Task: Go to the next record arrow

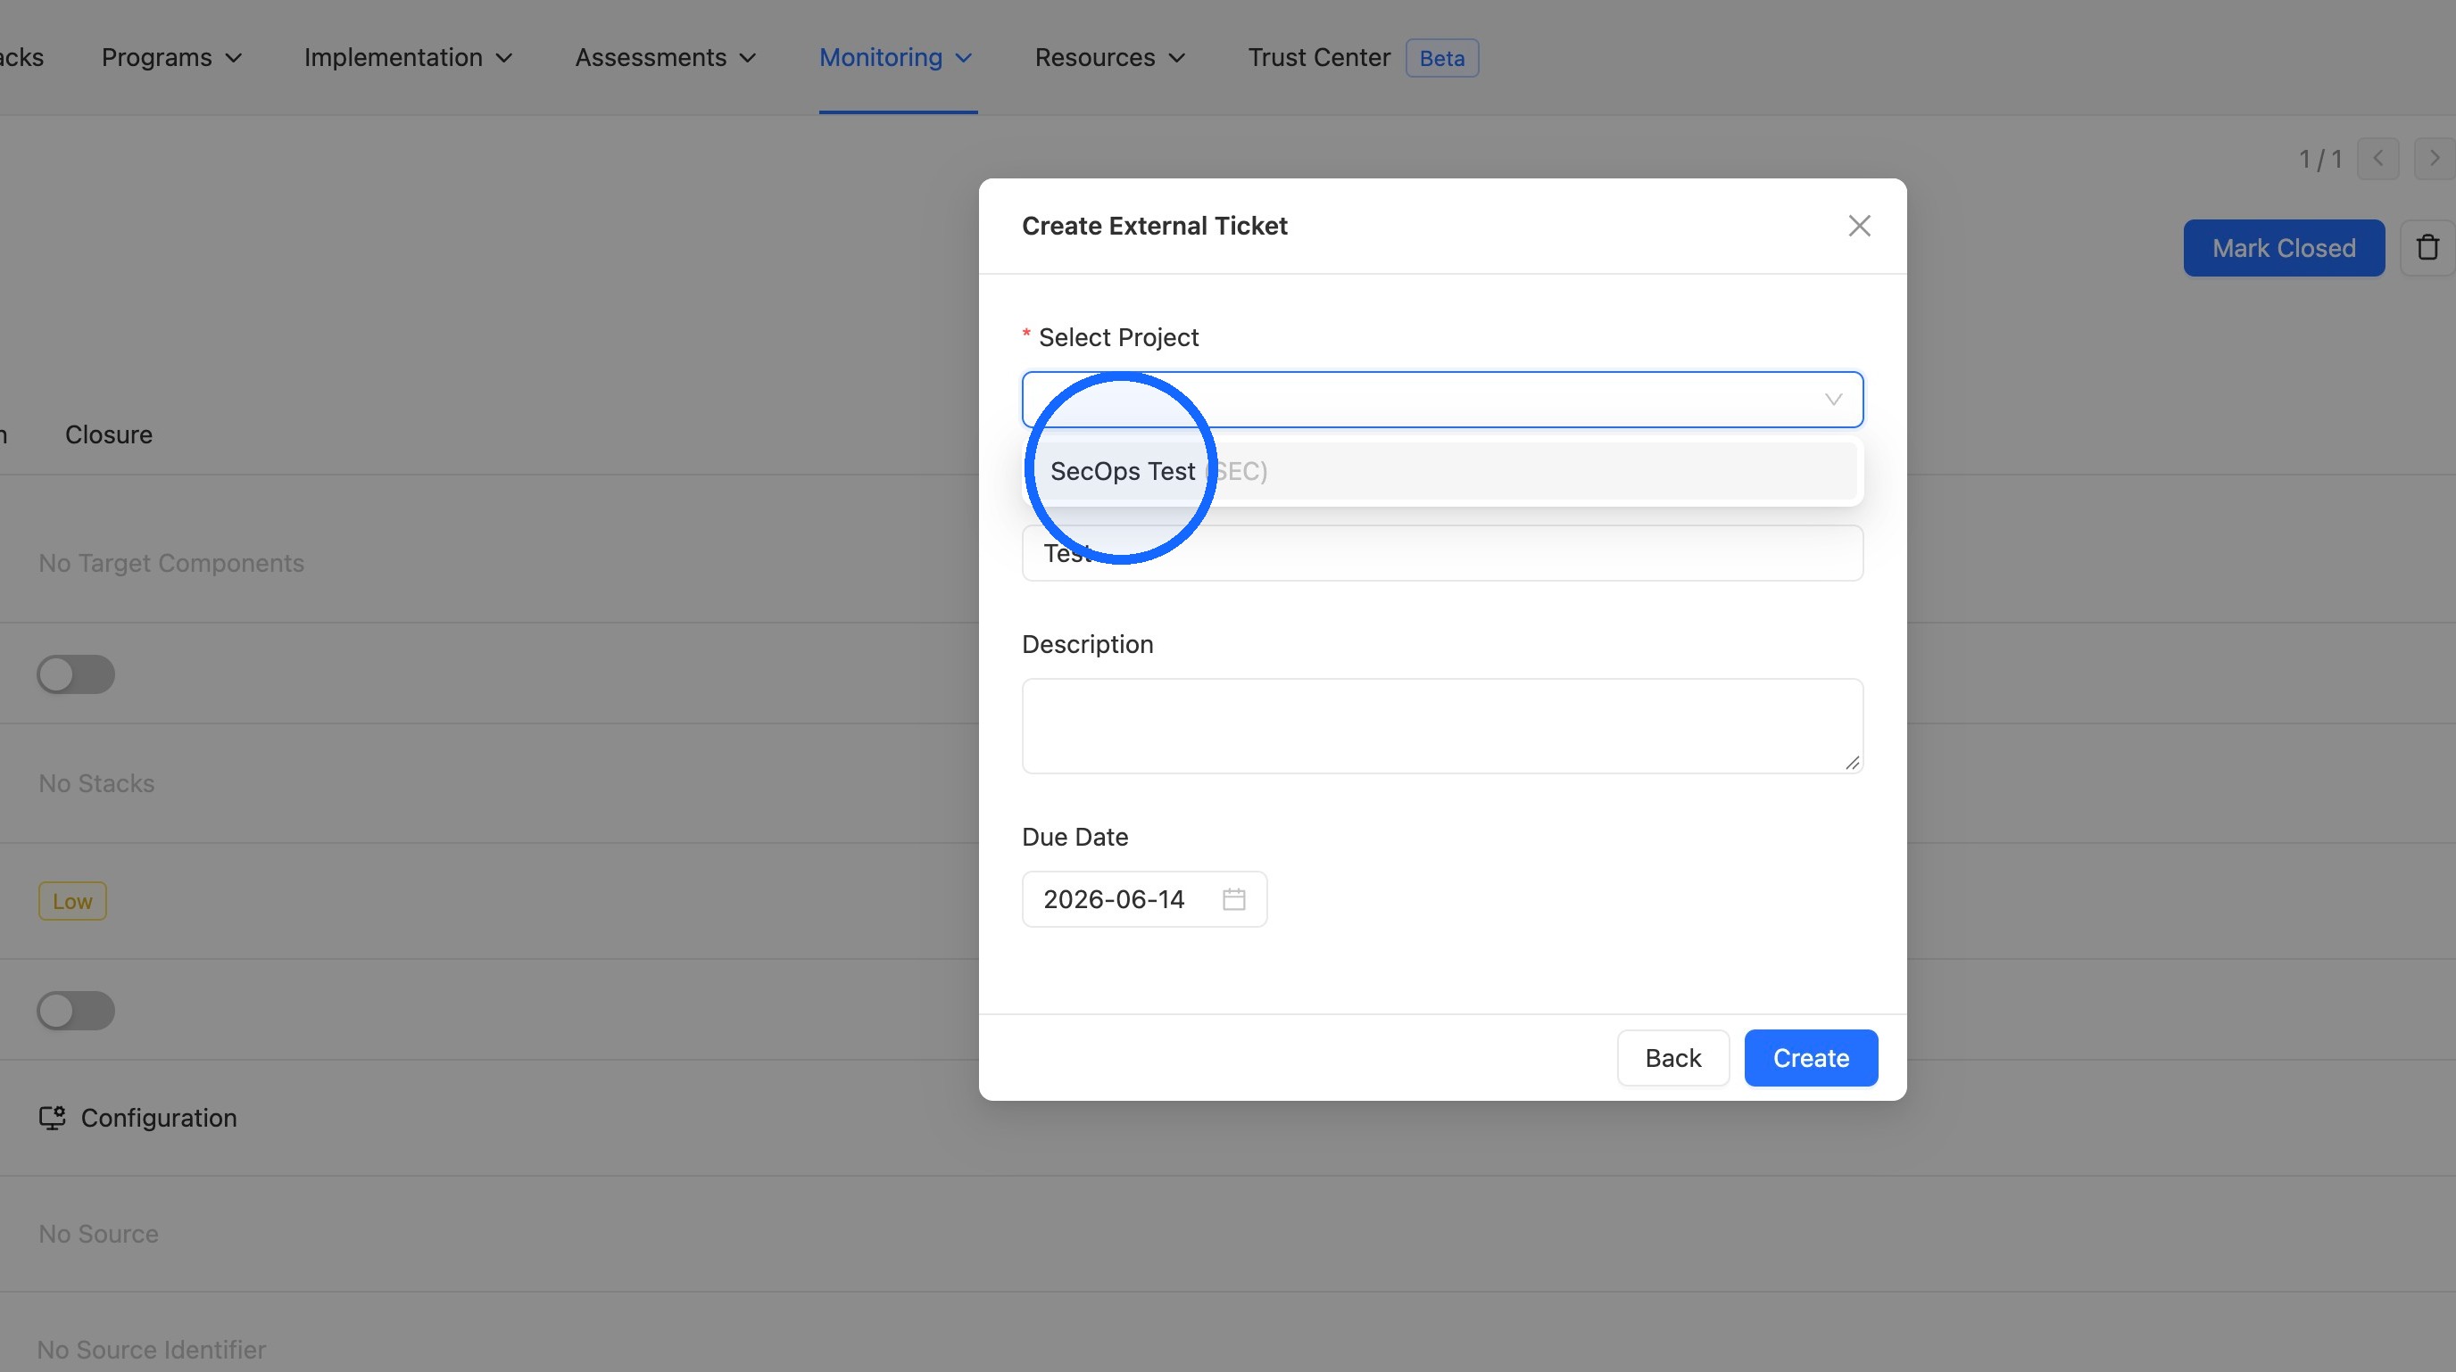Action: click(x=2434, y=158)
